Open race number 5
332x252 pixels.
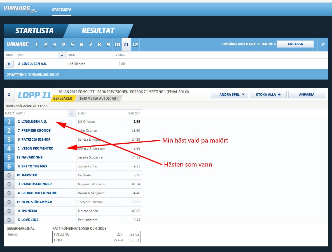72,44
